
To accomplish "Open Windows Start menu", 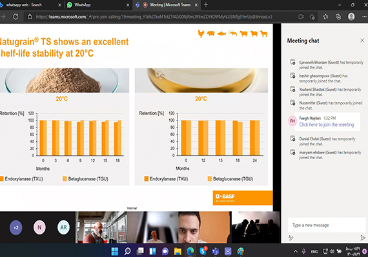I will pos(115,251).
